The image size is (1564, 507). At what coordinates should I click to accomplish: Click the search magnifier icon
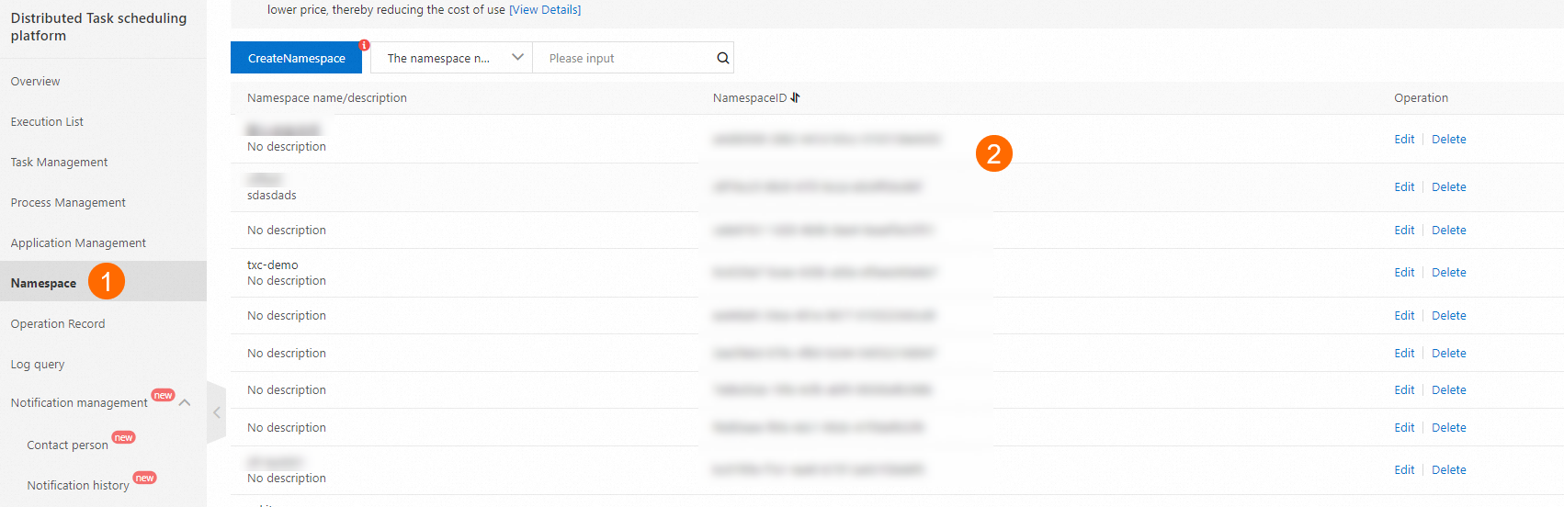point(723,58)
